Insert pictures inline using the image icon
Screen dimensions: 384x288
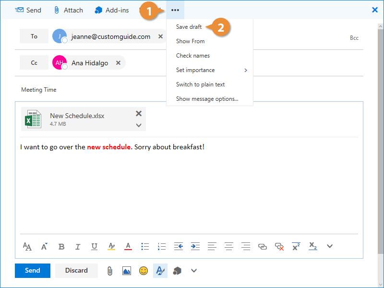[x=127, y=271]
